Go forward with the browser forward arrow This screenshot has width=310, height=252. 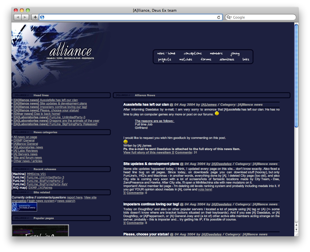(x=25, y=17)
